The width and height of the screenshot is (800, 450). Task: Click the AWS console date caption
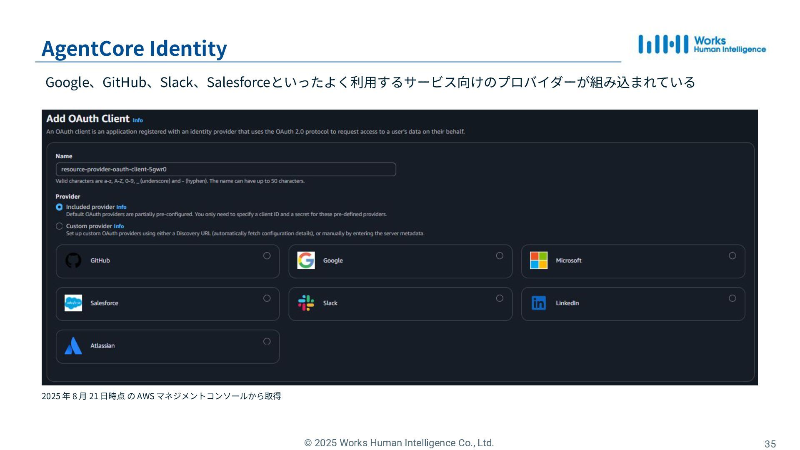tap(161, 396)
